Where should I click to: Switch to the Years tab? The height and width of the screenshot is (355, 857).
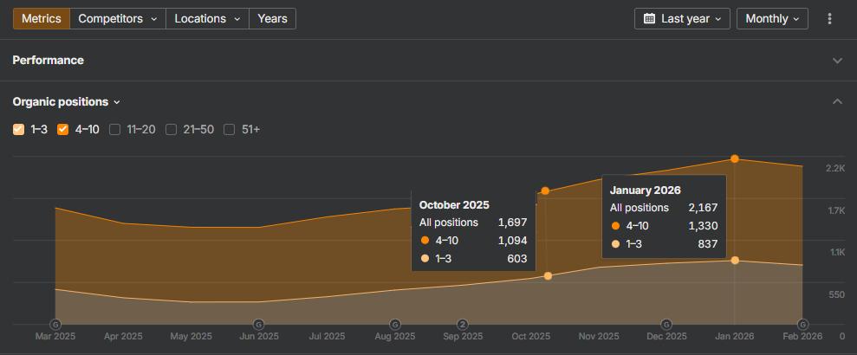tap(272, 19)
